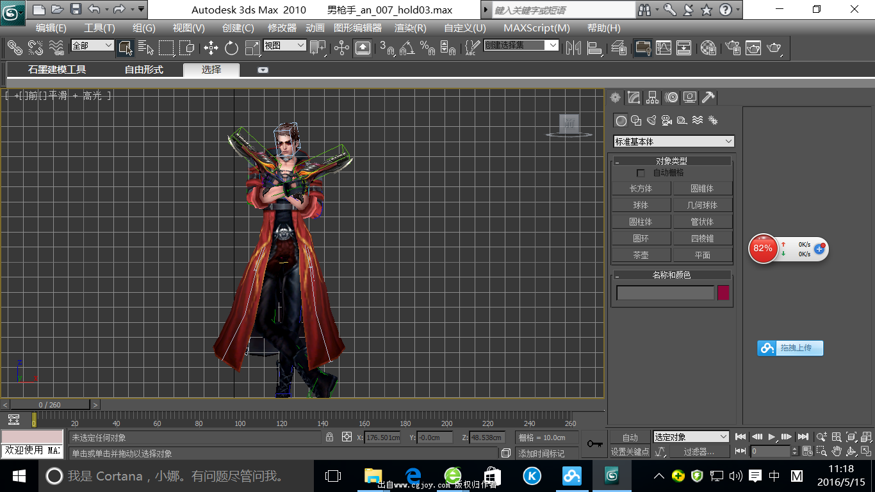The image size is (875, 492).
Task: Open the 渲染(R) menu
Action: [411, 28]
